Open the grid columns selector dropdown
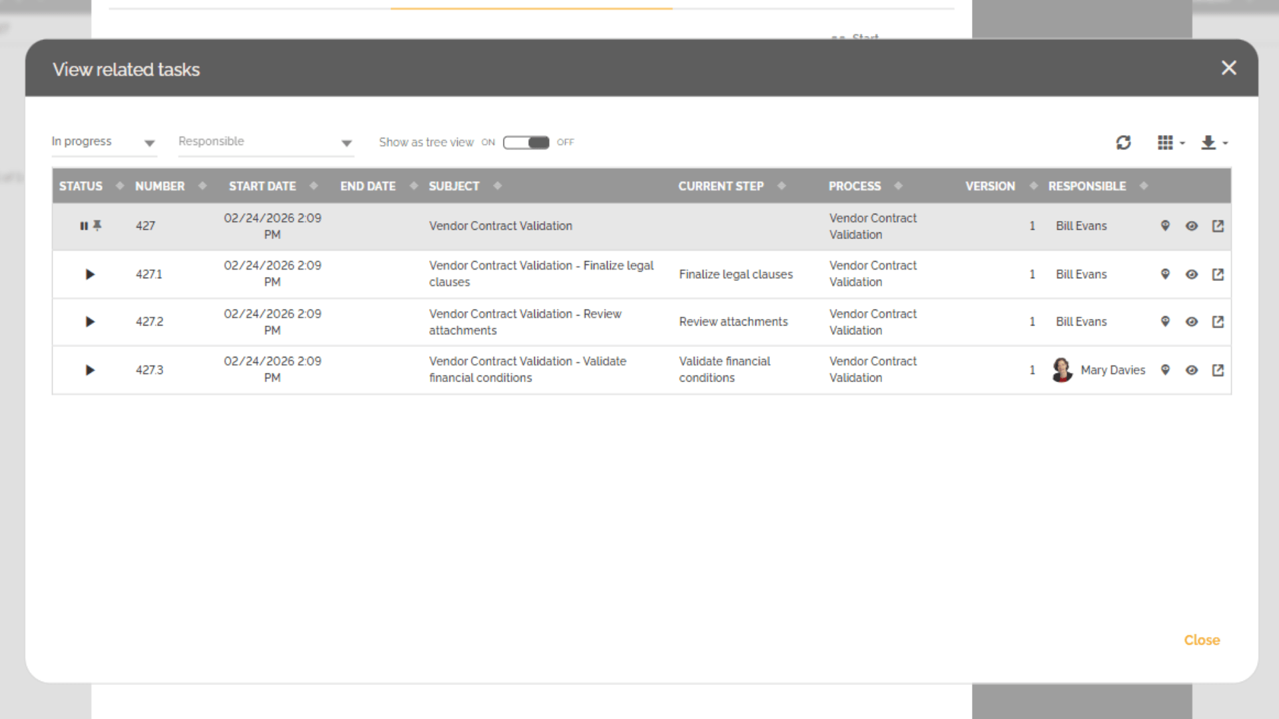This screenshot has width=1279, height=719. 1170,142
